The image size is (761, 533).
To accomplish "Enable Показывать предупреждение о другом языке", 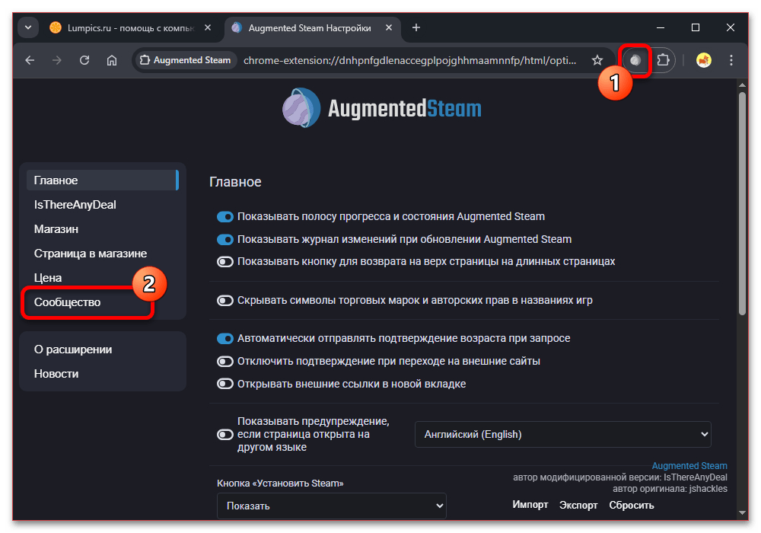I will click(x=225, y=435).
